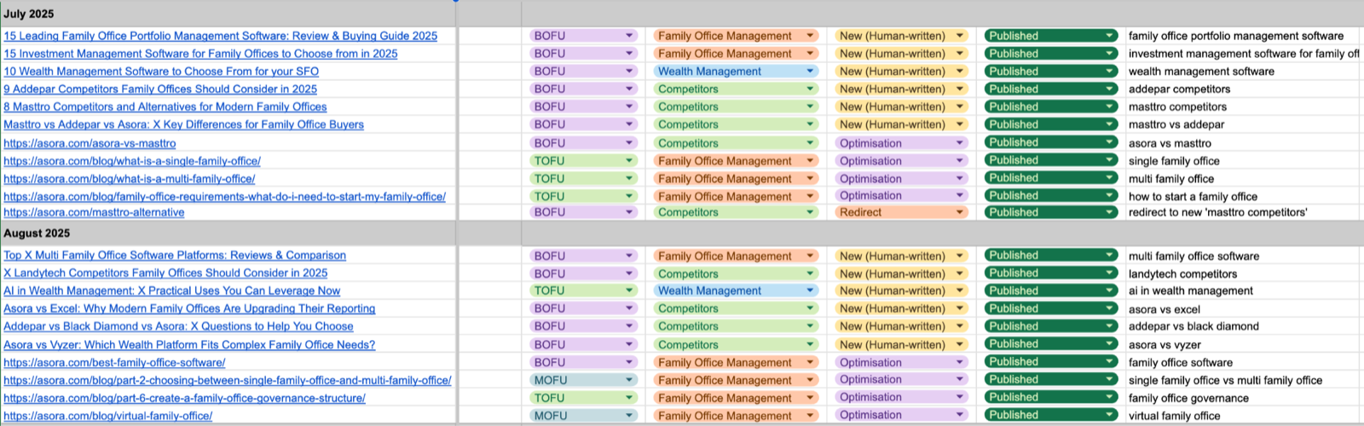Image resolution: width=1364 pixels, height=426 pixels.
Task: Open Family Office Management dropdown in family office governance row
Action: pos(736,398)
